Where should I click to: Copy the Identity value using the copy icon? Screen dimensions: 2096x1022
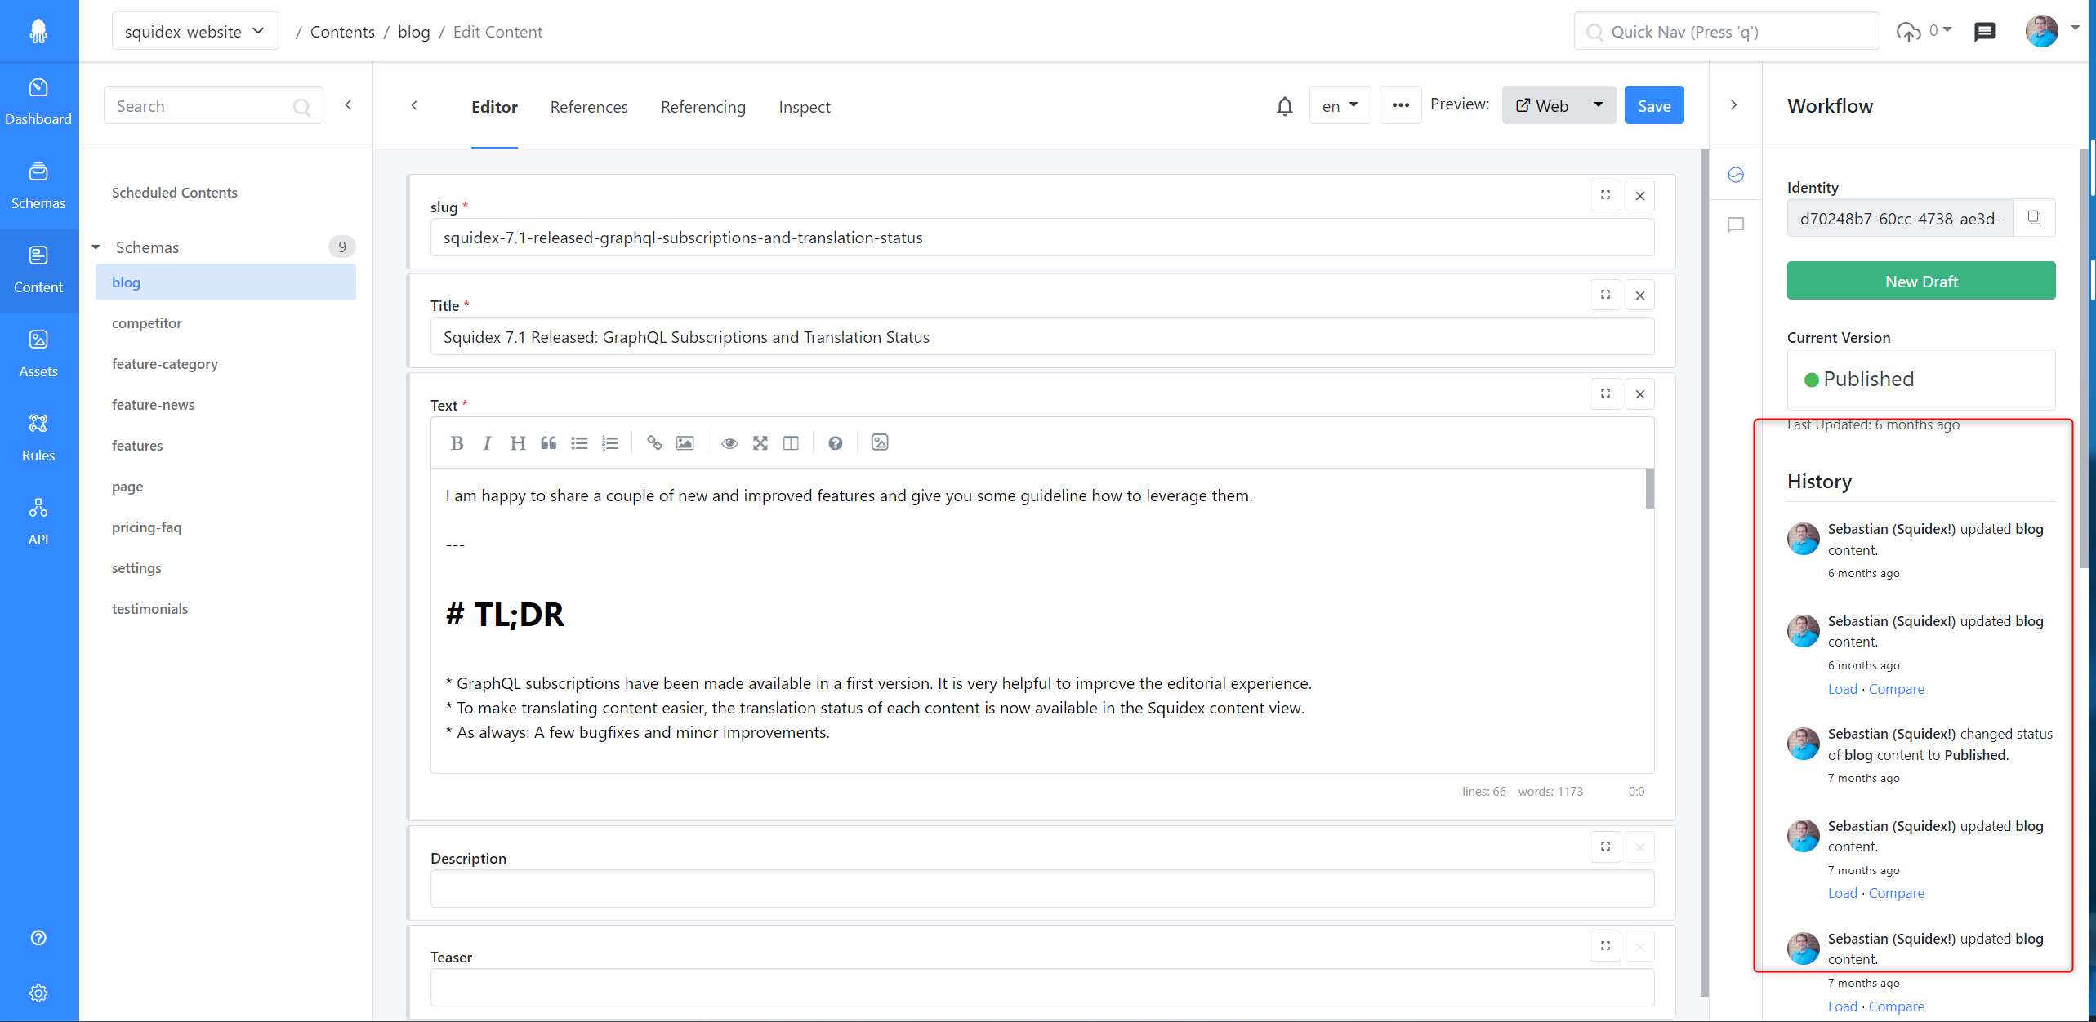2035,218
